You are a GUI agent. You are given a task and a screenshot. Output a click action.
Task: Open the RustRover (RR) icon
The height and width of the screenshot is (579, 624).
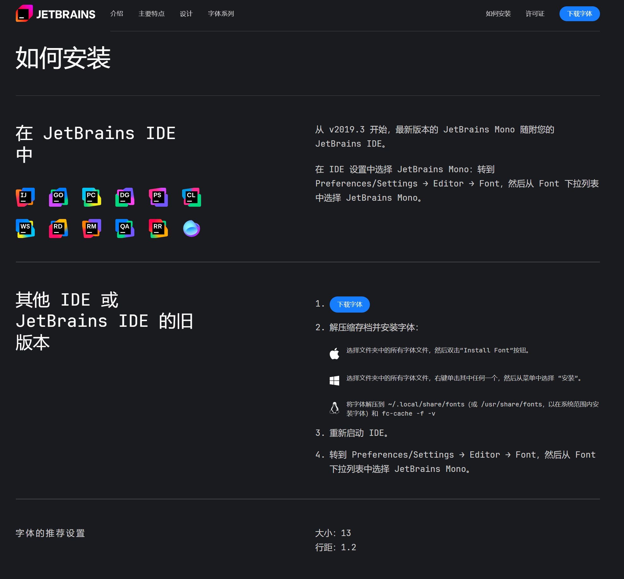coord(158,229)
